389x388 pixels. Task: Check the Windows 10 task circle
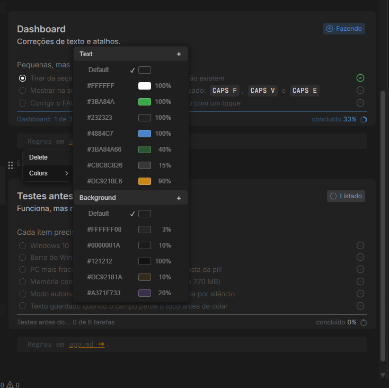coord(23,245)
